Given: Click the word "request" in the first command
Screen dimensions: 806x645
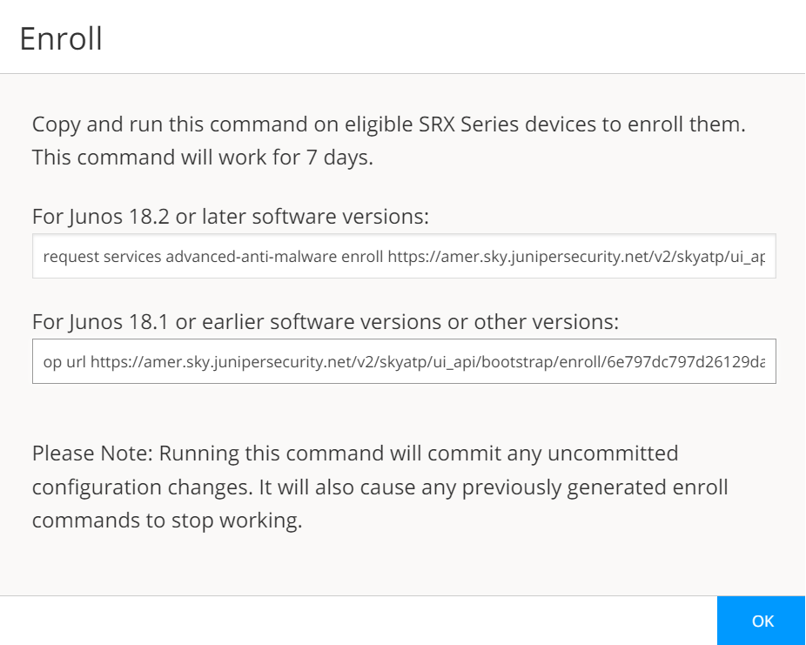Looking at the screenshot, I should [x=67, y=257].
